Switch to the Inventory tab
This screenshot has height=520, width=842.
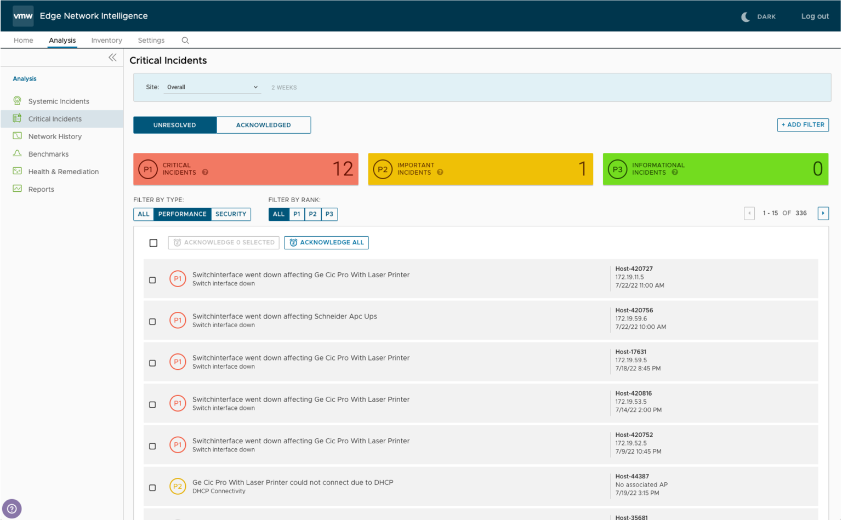pos(106,40)
